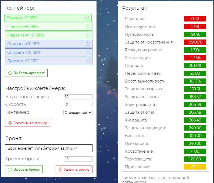
Task: Click the Электрозащита: label
Action: 140,105
